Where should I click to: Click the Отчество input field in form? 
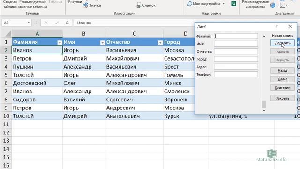click(236, 51)
